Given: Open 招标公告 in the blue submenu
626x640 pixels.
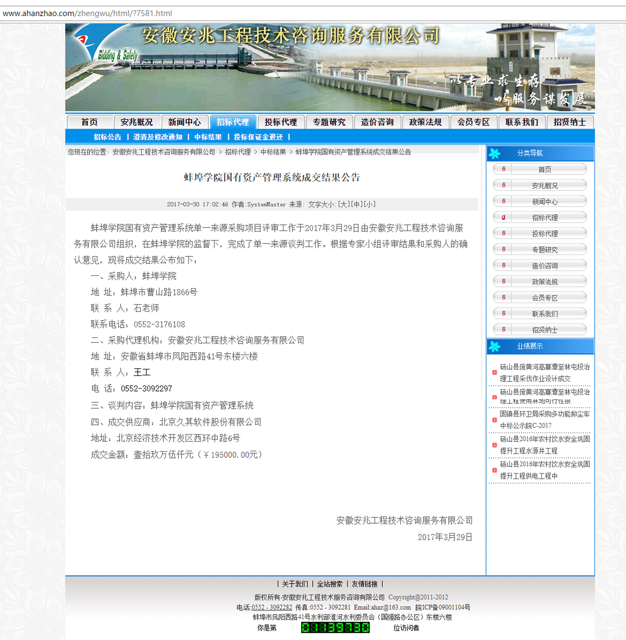Looking at the screenshot, I should (x=107, y=137).
